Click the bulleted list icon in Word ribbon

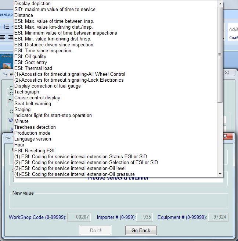click(x=7, y=27)
